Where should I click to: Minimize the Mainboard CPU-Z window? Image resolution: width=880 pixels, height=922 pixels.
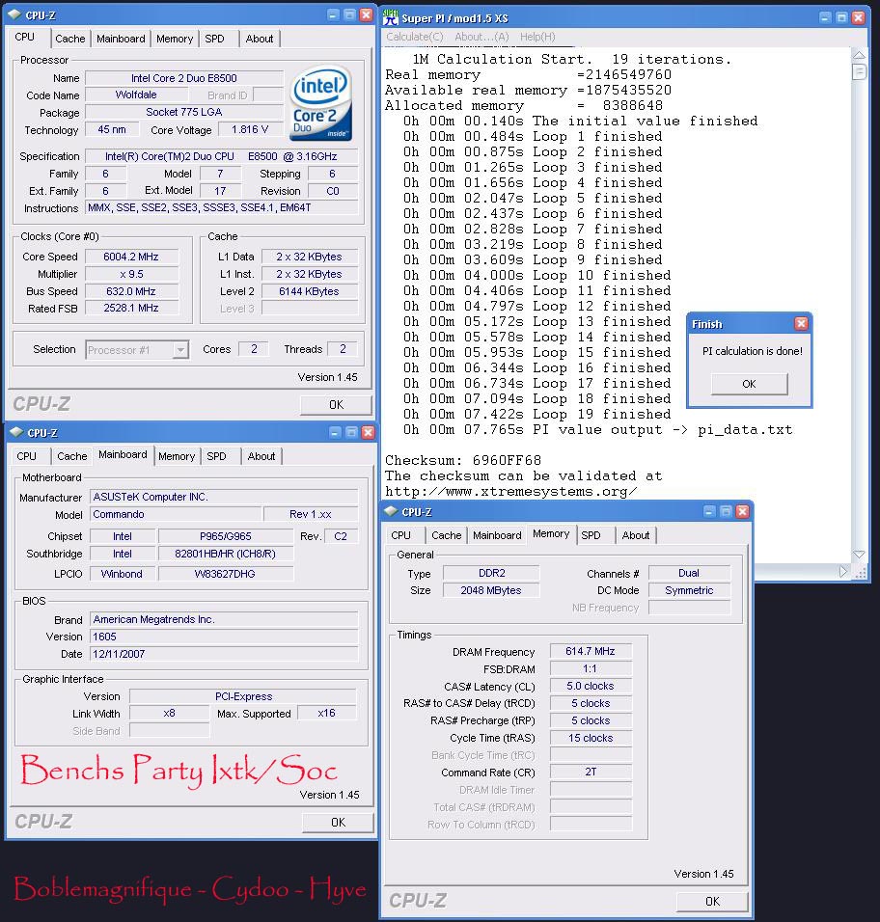(335, 432)
